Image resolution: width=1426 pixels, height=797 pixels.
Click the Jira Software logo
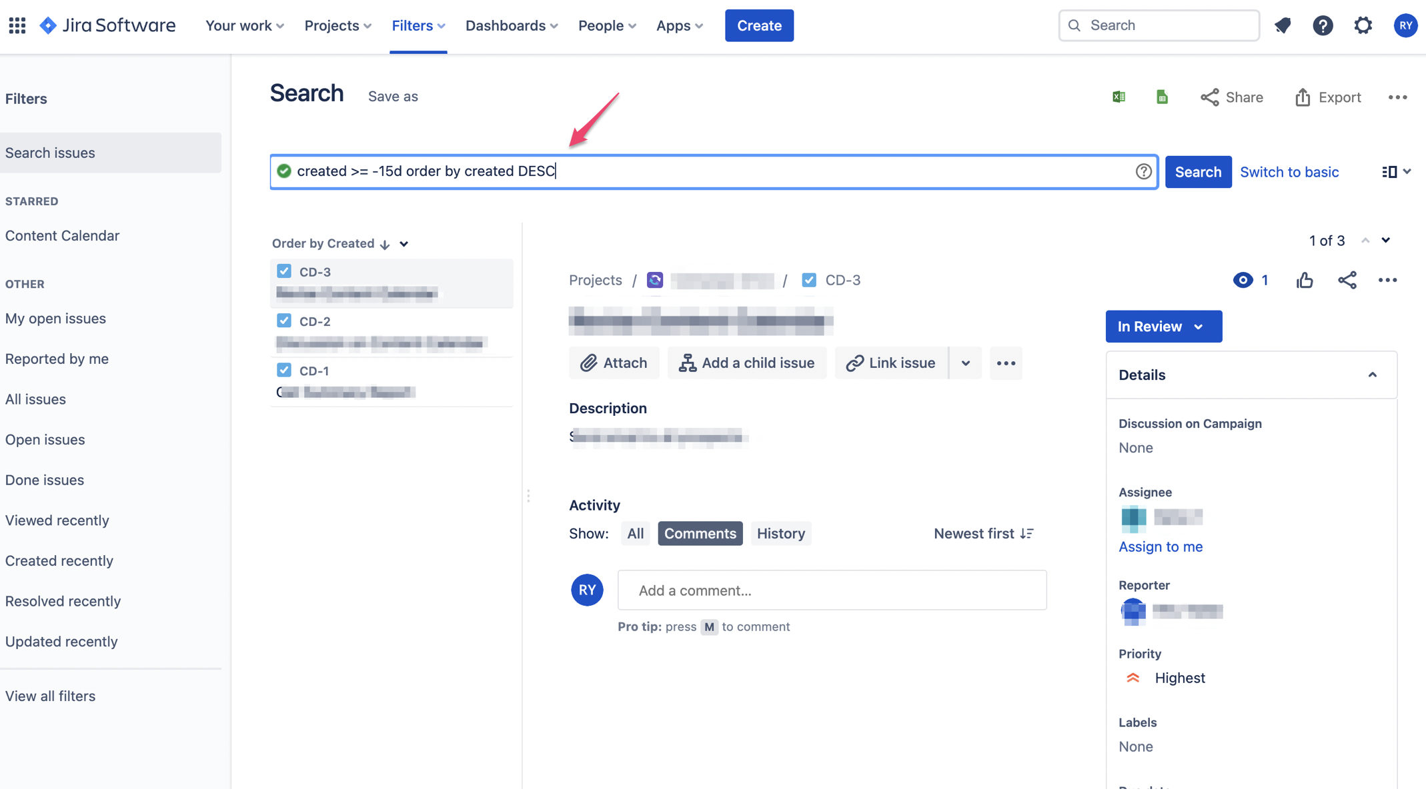click(x=107, y=25)
